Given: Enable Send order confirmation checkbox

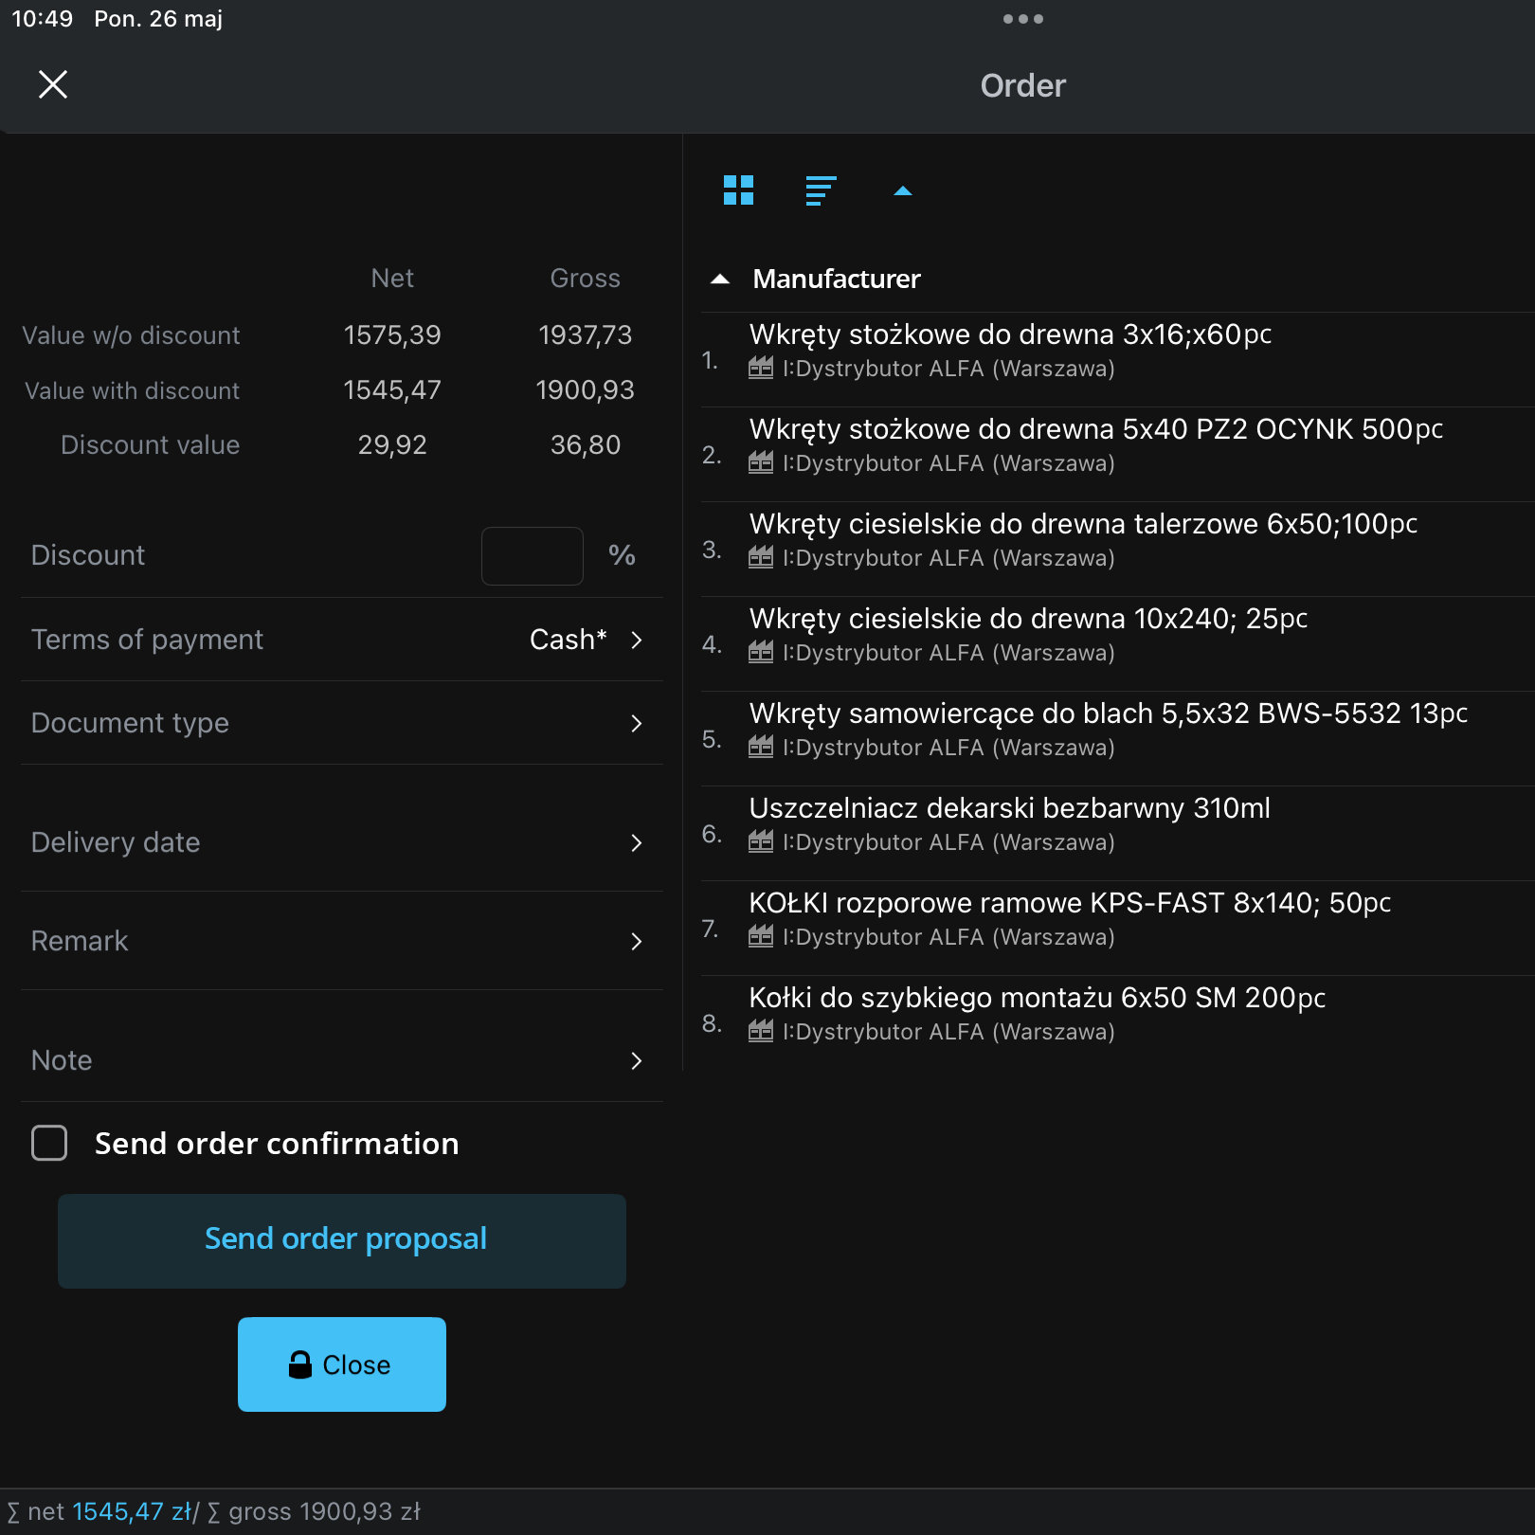Looking at the screenshot, I should point(49,1143).
